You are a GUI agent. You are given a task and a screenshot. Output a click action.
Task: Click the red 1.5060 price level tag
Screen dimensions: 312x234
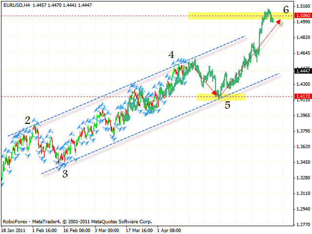(x=303, y=16)
